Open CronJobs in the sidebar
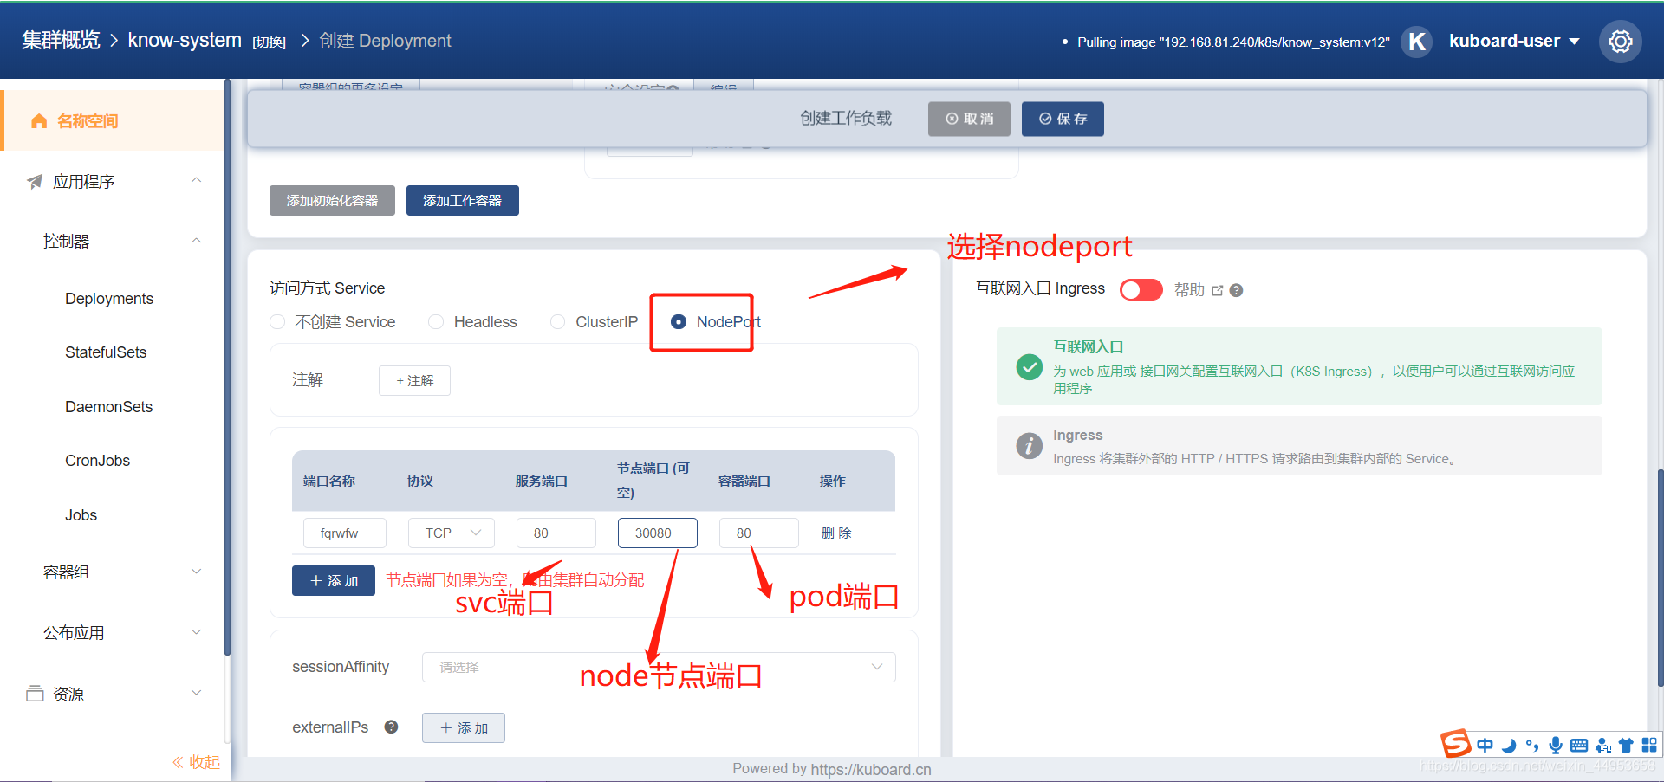The image size is (1664, 782). (97, 461)
